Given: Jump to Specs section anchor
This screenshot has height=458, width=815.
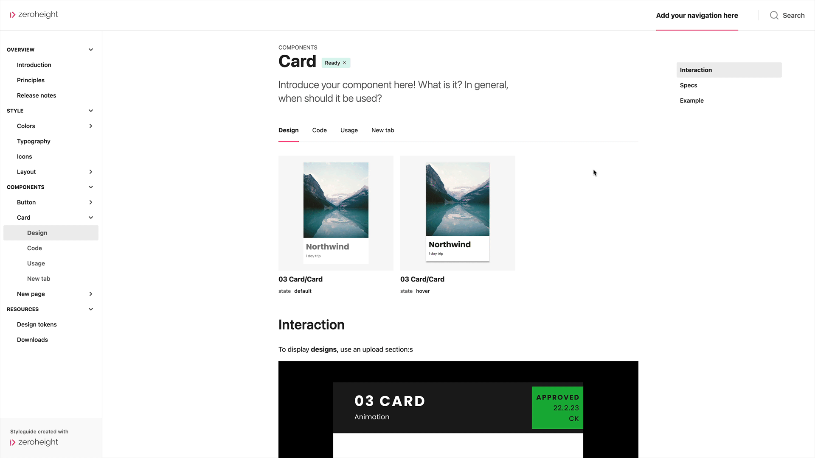Looking at the screenshot, I should tap(689, 85).
